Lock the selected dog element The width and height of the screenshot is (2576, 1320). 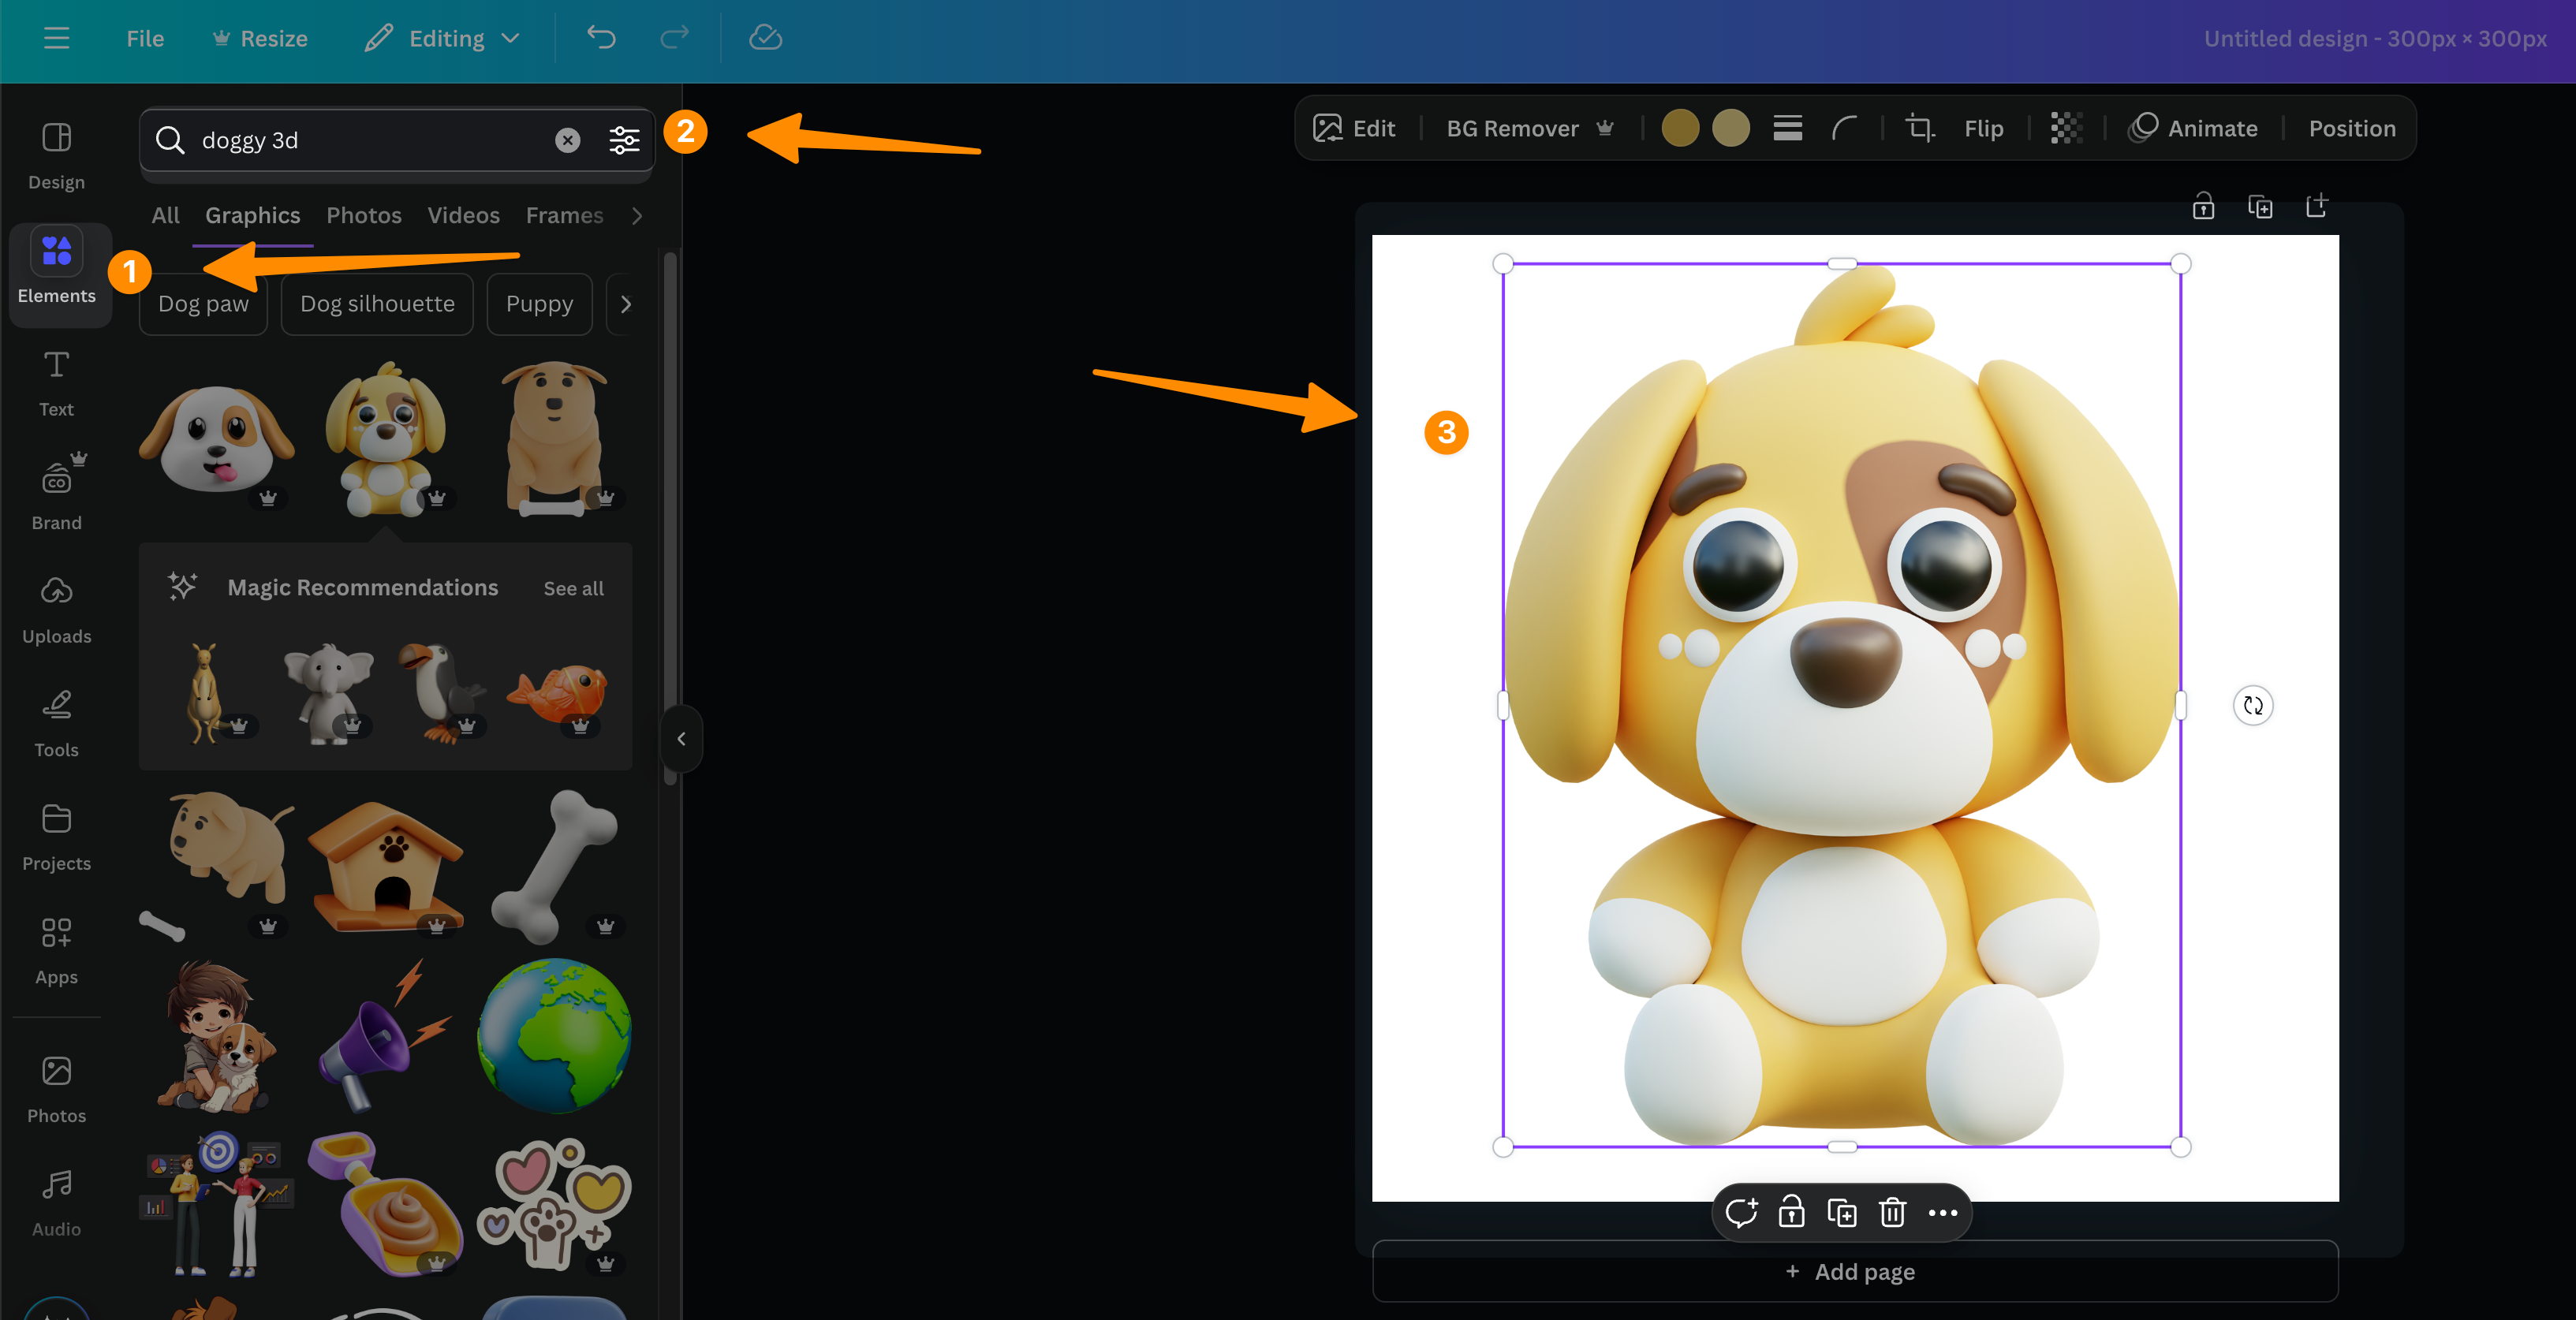point(1791,1213)
